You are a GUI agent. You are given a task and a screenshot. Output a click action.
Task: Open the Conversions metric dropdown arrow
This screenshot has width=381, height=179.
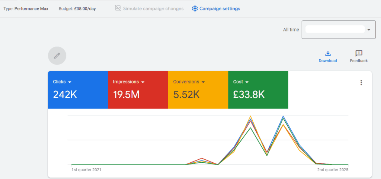pyautogui.click(x=203, y=82)
